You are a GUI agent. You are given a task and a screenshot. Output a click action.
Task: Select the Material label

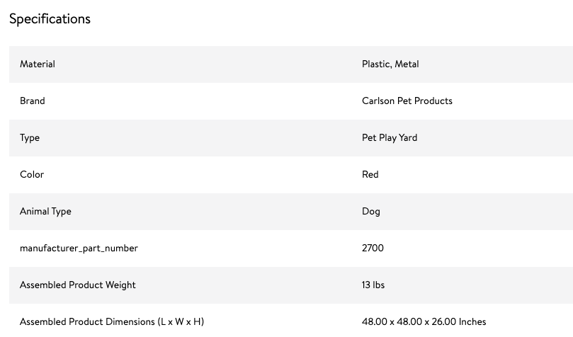click(38, 64)
